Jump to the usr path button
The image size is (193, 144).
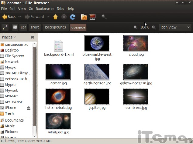click(x=23, y=27)
